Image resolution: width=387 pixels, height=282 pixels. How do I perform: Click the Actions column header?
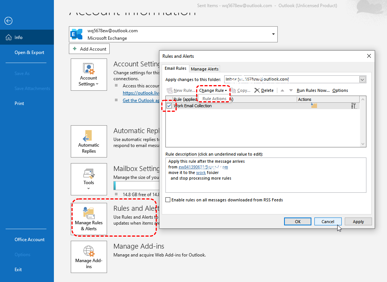click(328, 99)
